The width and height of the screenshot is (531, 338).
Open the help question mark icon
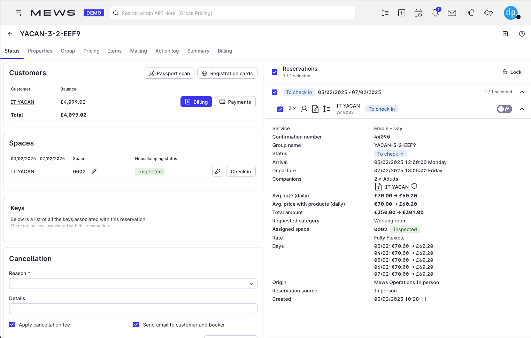click(x=522, y=34)
